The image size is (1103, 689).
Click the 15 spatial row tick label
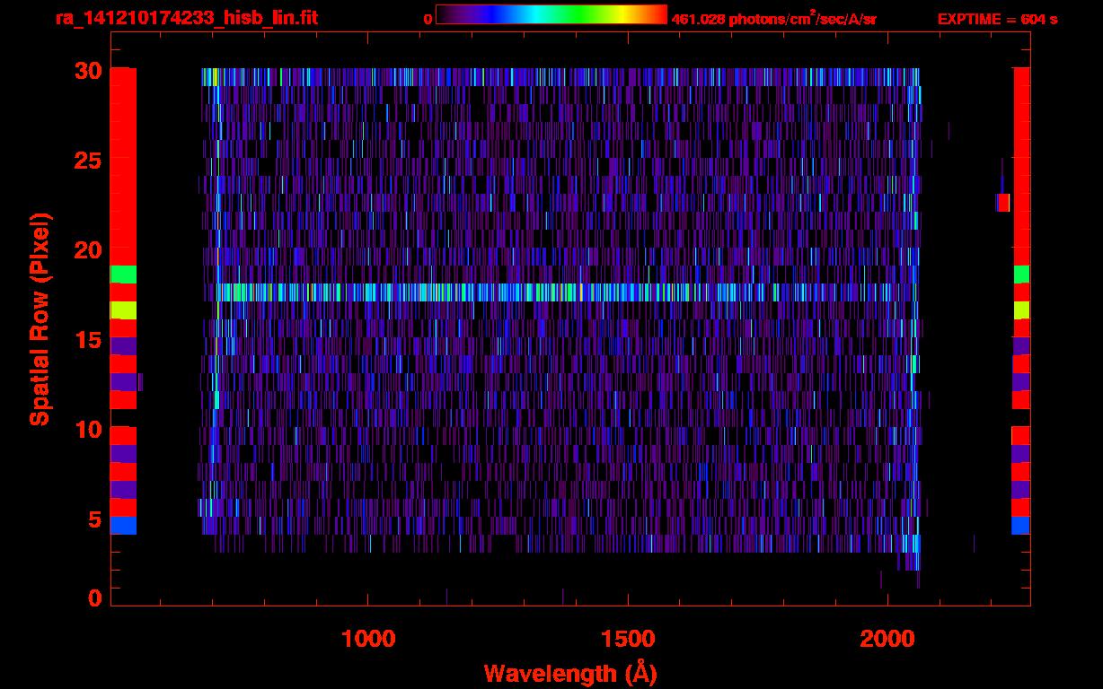[x=88, y=339]
